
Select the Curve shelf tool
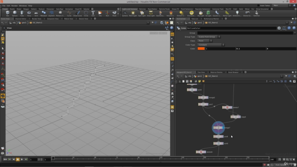click(69, 13)
